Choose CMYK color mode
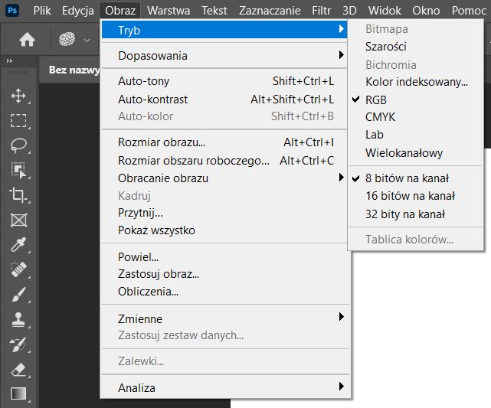The image size is (491, 408). click(x=416, y=117)
